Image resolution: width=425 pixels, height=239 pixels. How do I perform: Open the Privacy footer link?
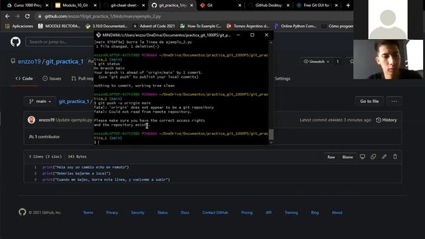[112, 212]
